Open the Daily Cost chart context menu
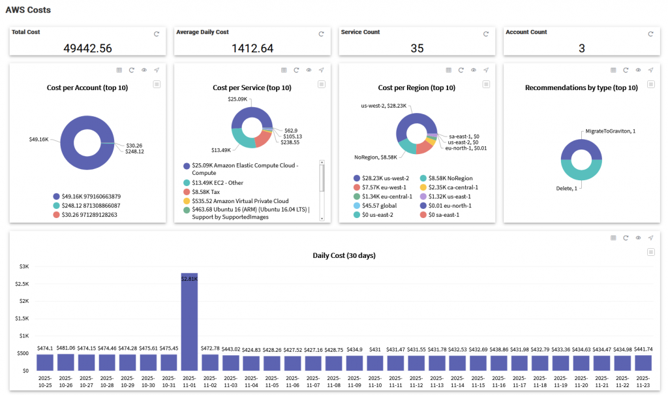 coord(650,252)
